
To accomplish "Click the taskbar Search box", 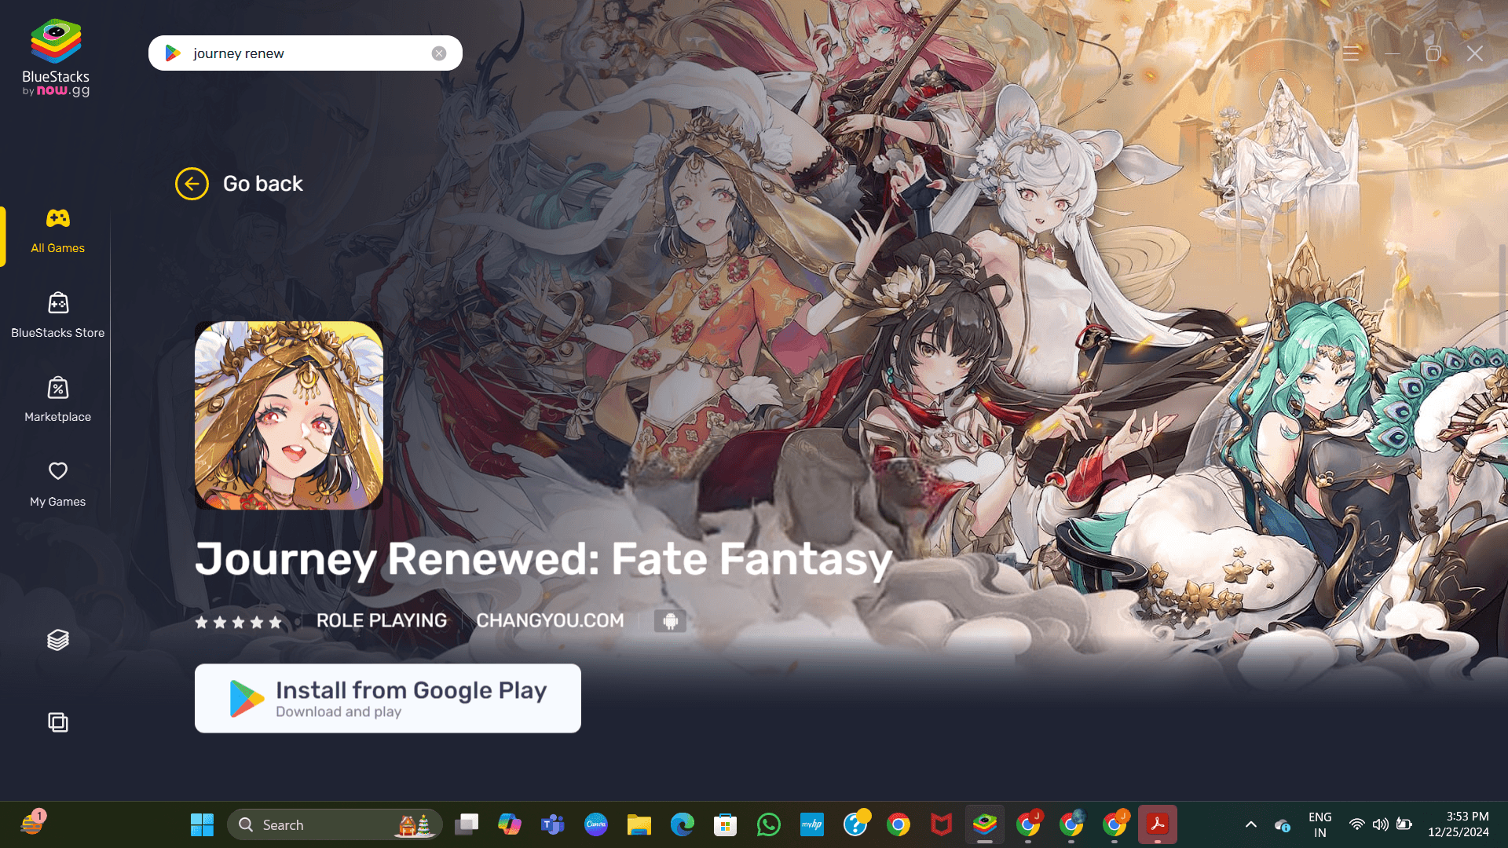I will (x=335, y=824).
